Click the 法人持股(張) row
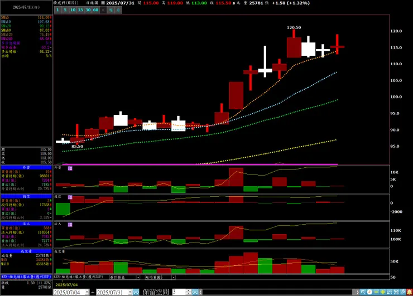The height and width of the screenshot is (296, 413). tap(26, 232)
